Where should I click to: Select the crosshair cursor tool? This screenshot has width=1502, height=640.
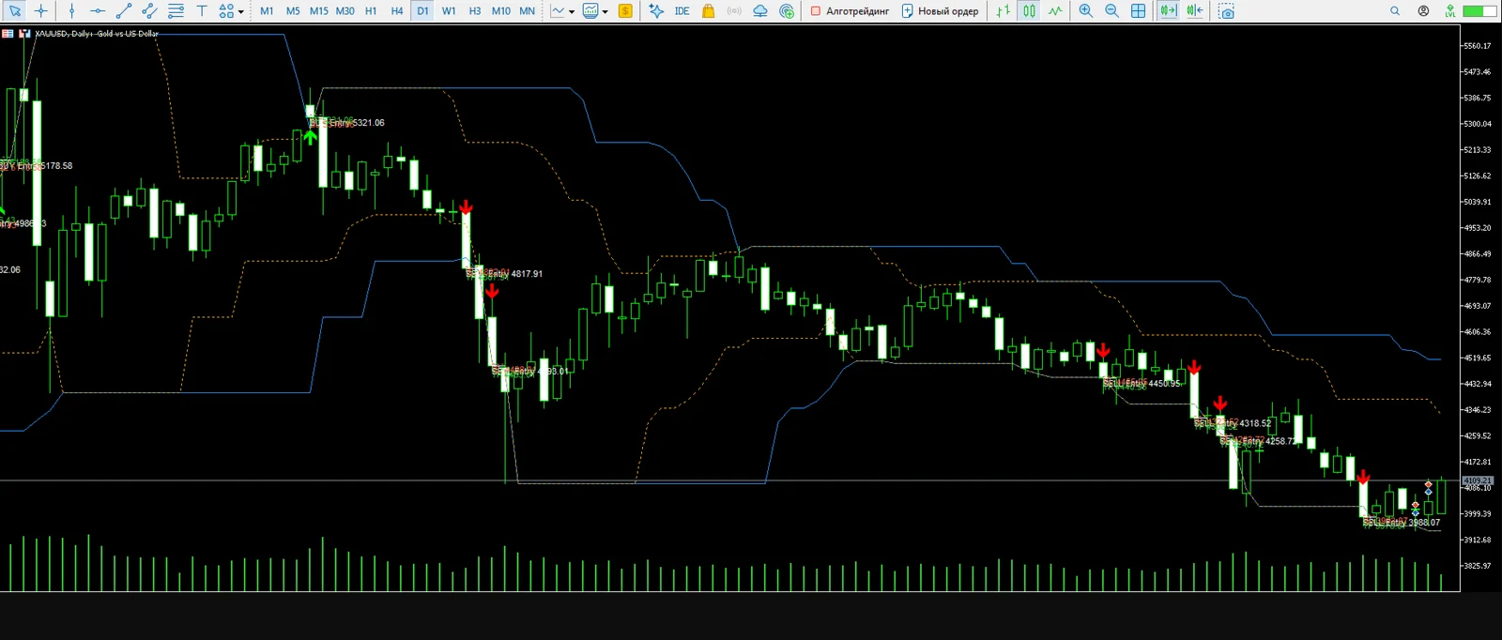(x=40, y=11)
